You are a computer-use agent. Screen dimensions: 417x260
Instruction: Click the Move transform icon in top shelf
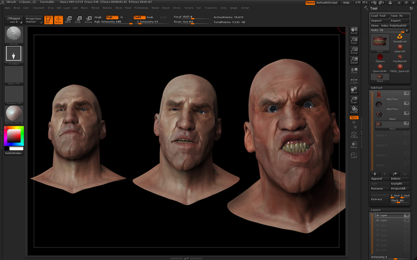pyautogui.click(x=68, y=20)
